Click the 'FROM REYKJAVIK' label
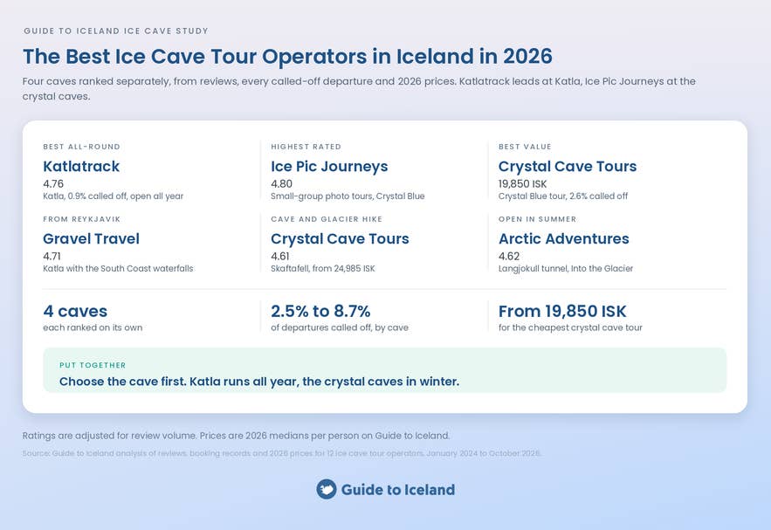The image size is (771, 530). 81,219
